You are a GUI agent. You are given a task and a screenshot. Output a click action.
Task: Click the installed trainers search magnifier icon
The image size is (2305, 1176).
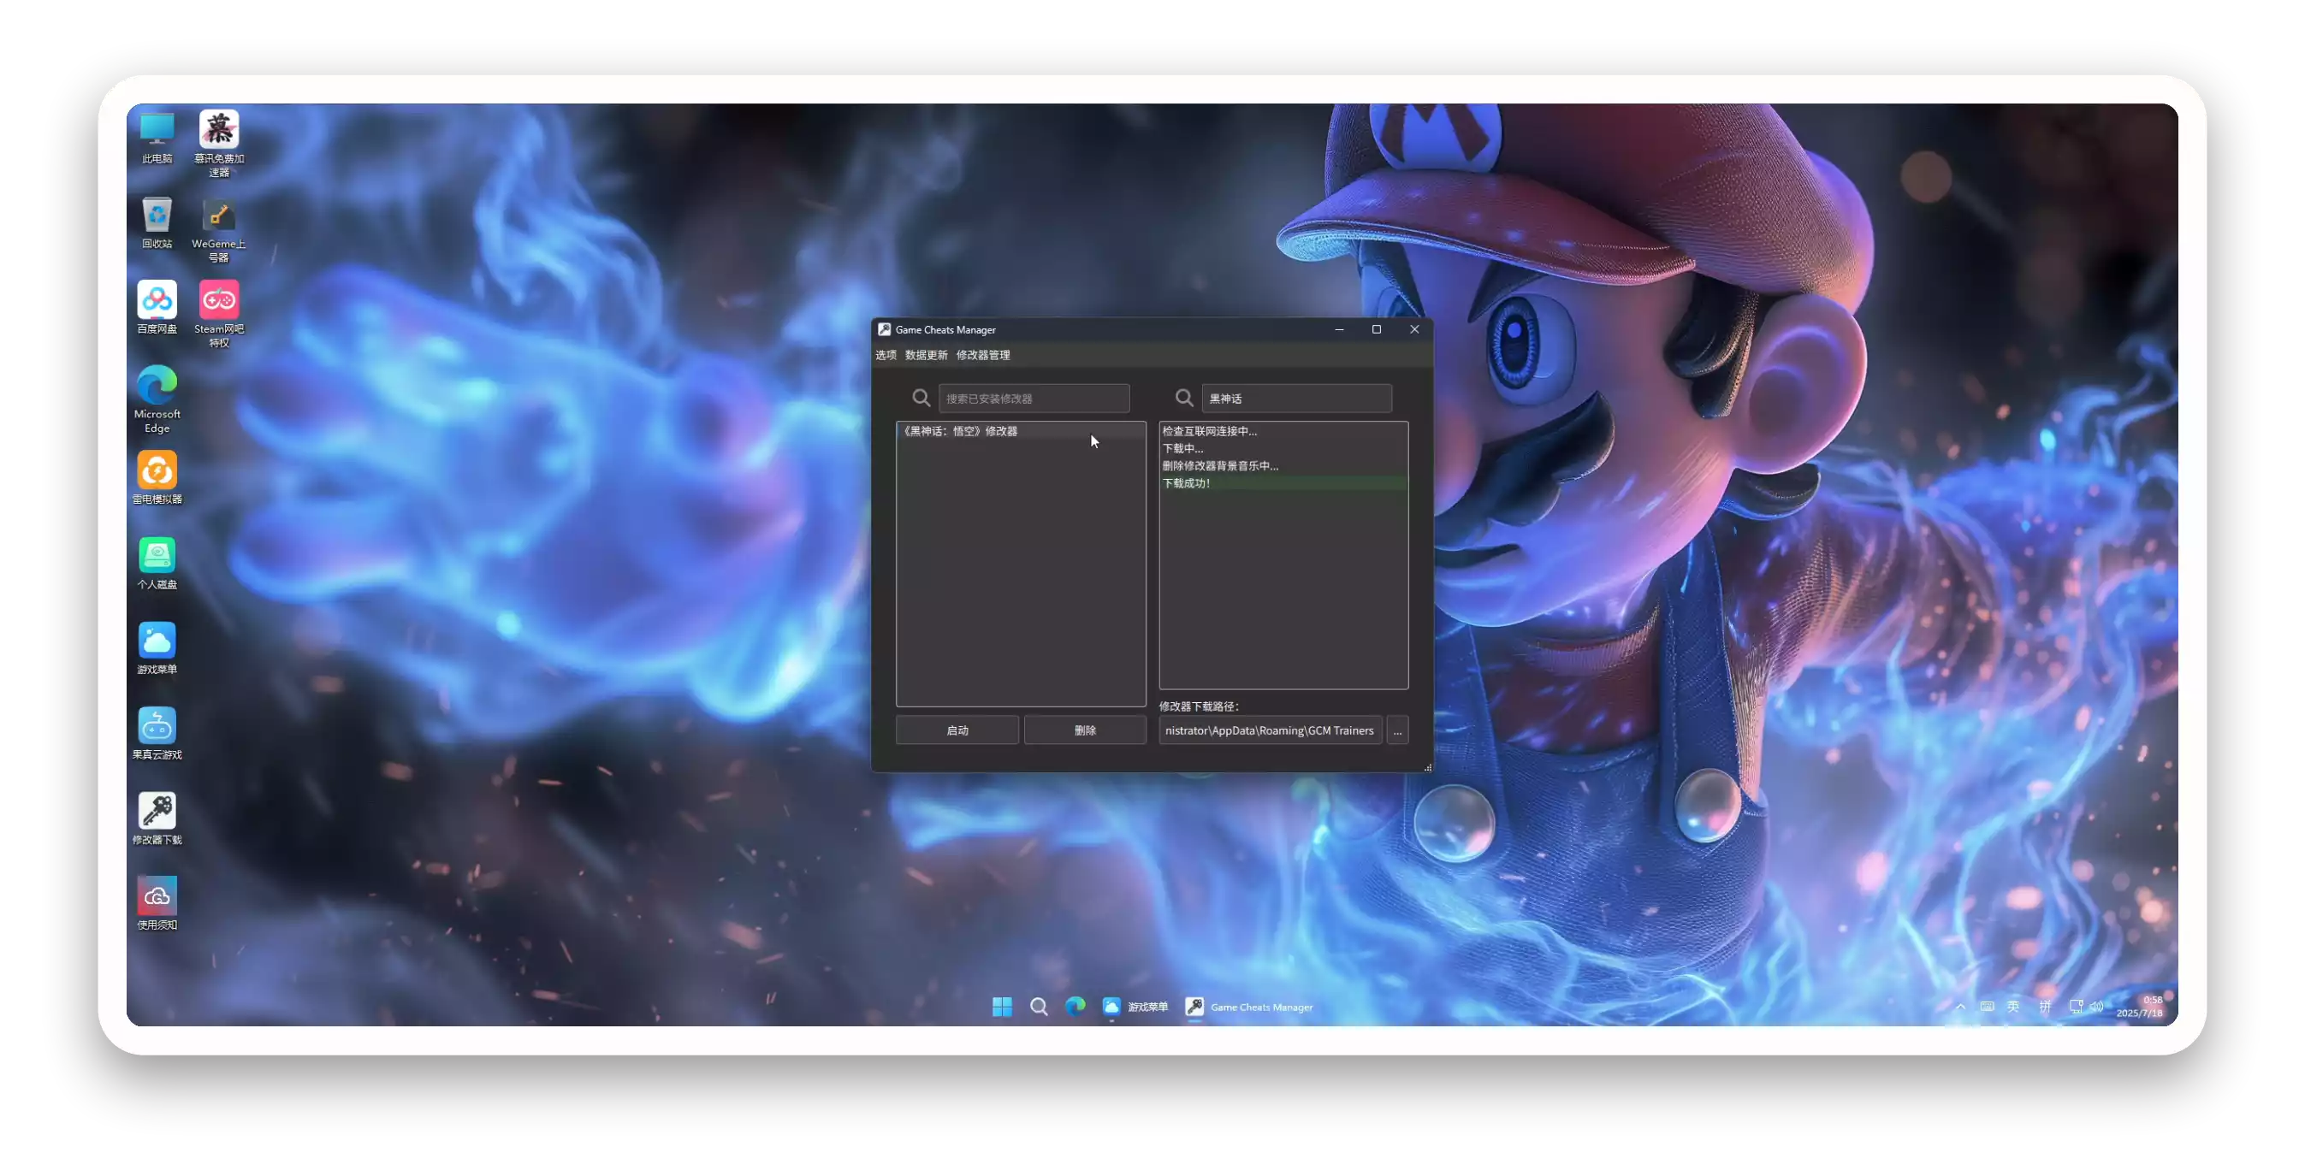pos(921,398)
